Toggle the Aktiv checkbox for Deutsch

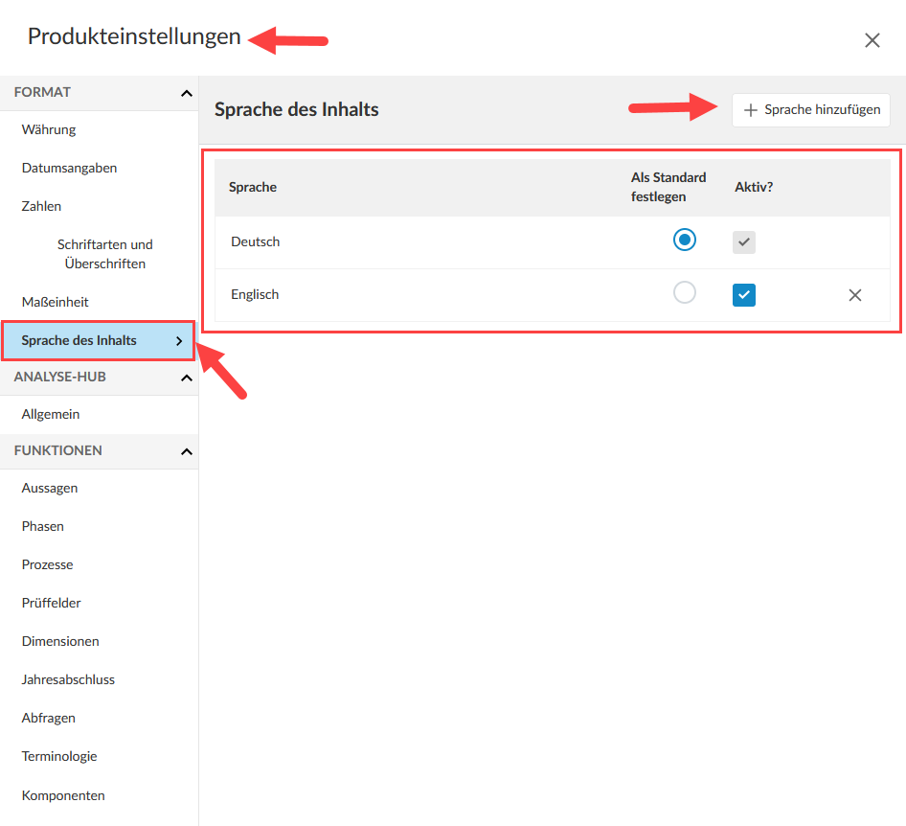[743, 242]
